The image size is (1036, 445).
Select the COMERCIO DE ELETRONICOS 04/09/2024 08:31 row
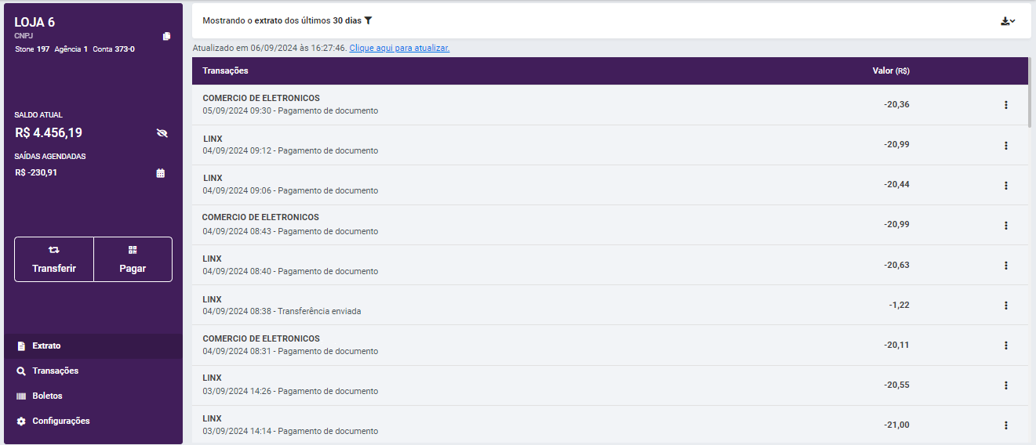609,346
